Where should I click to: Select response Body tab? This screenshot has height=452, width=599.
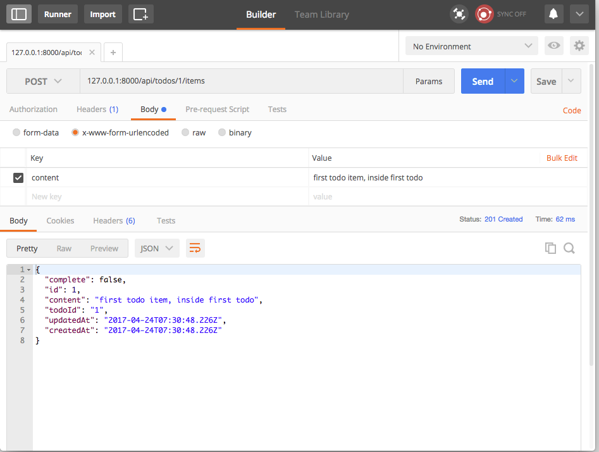pos(18,221)
